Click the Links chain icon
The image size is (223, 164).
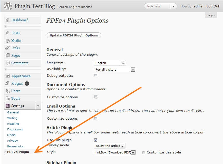(x=8, y=48)
